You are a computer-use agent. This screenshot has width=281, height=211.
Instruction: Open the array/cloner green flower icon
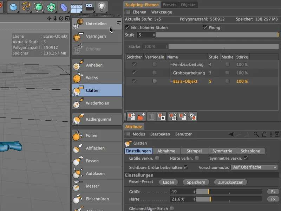click(x=51, y=7)
